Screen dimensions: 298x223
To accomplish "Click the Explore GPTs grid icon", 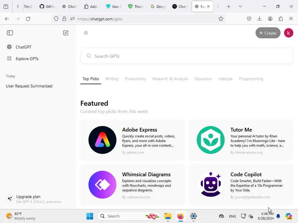I will tap(9, 59).
